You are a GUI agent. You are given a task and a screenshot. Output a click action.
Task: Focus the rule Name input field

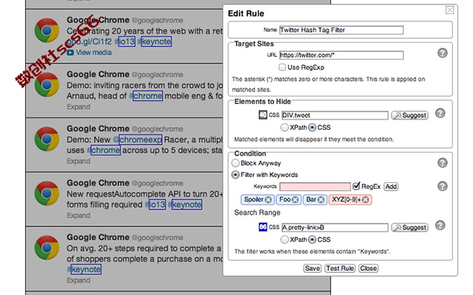341,29
